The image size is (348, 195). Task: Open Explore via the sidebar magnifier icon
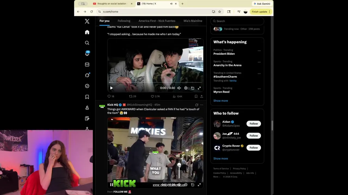[x=87, y=43]
